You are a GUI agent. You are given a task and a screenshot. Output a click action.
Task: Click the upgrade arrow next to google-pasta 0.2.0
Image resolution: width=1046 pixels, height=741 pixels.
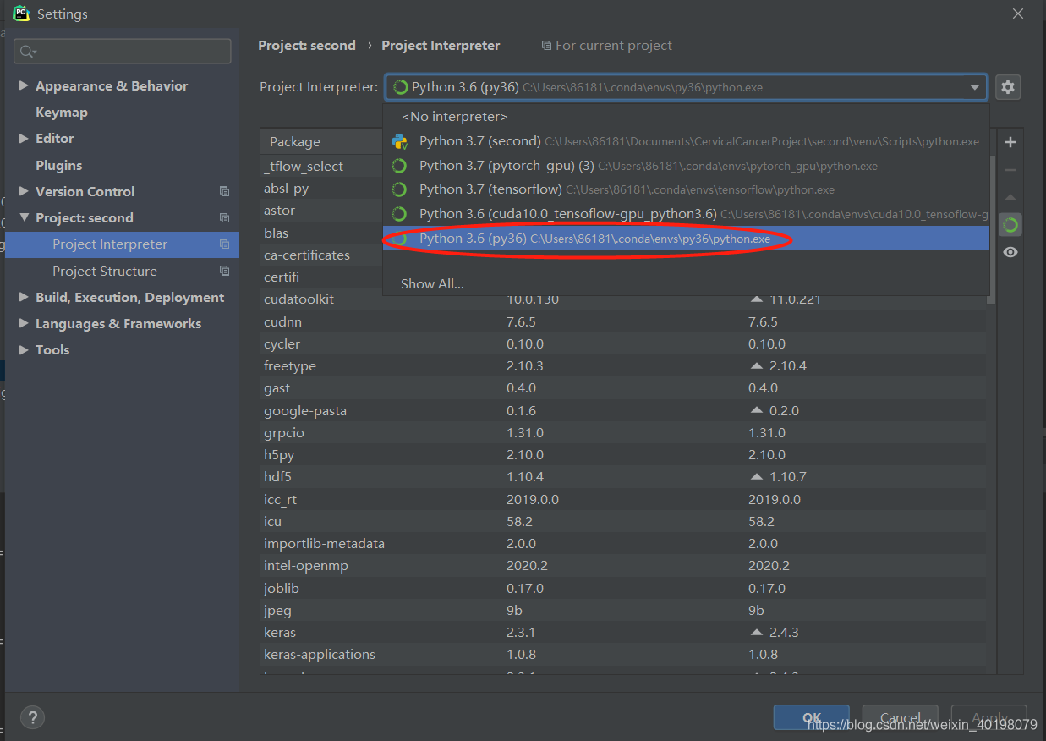point(757,410)
